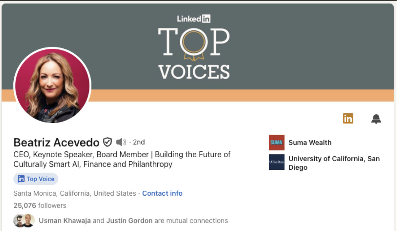Image resolution: width=397 pixels, height=231 pixels.
Task: Click the notification bell icon
Action: tap(376, 119)
